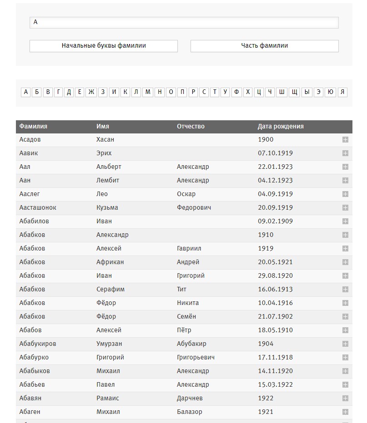Click plus icon next to Абабов Алексей

coord(345,330)
